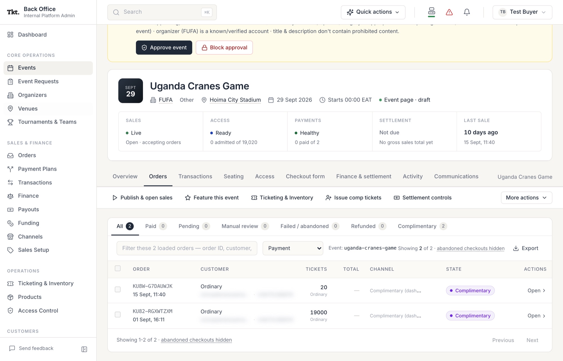Viewport: 563px width, 361px height.
Task: Expand the Quick actions dropdown
Action: click(x=373, y=12)
